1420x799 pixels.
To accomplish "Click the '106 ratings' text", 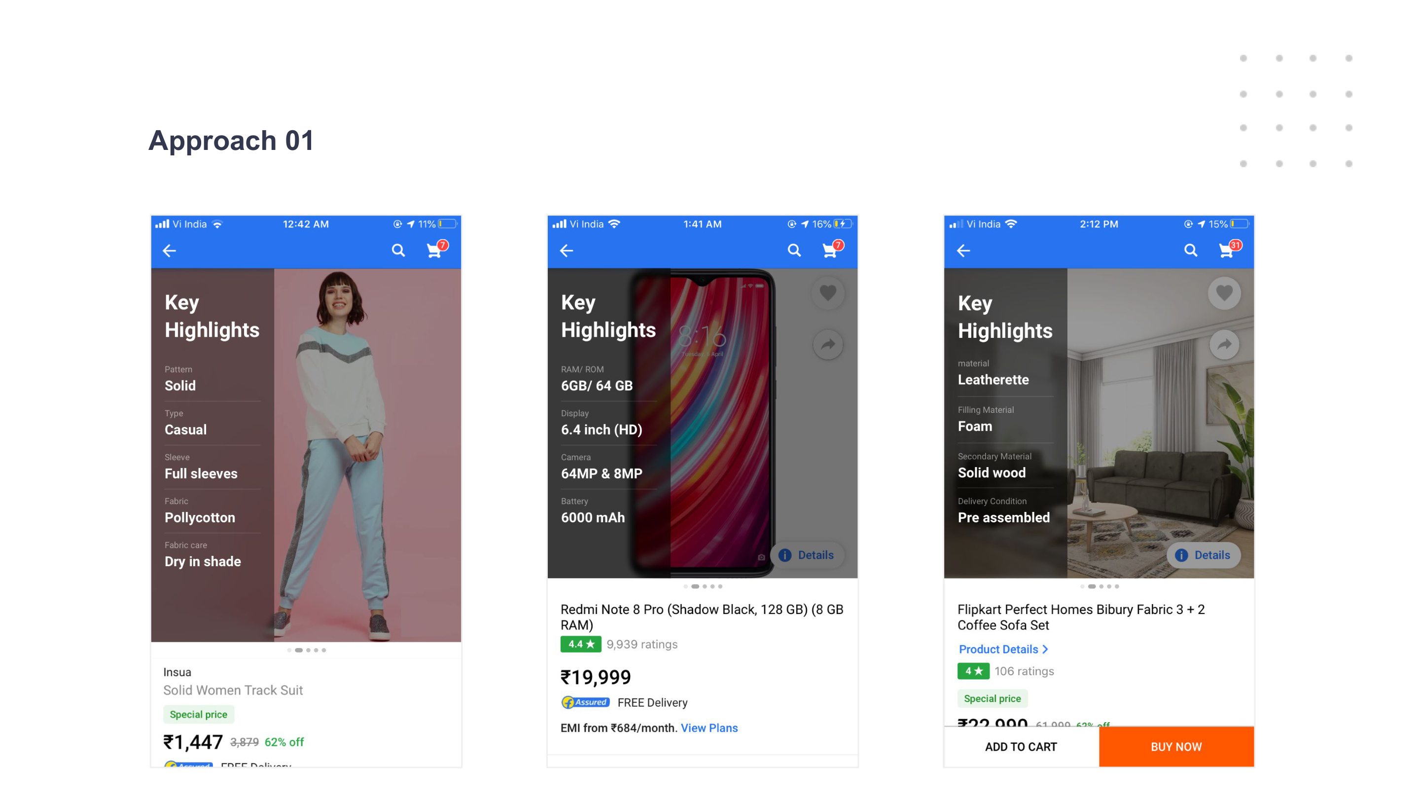I will (1024, 671).
